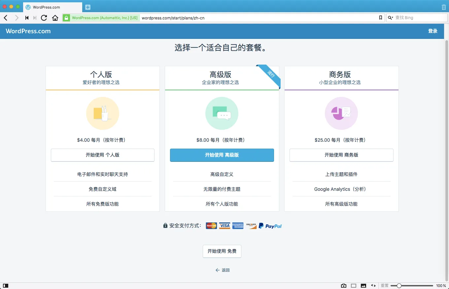Toggle image loading in status bar
The image size is (449, 289).
363,286
